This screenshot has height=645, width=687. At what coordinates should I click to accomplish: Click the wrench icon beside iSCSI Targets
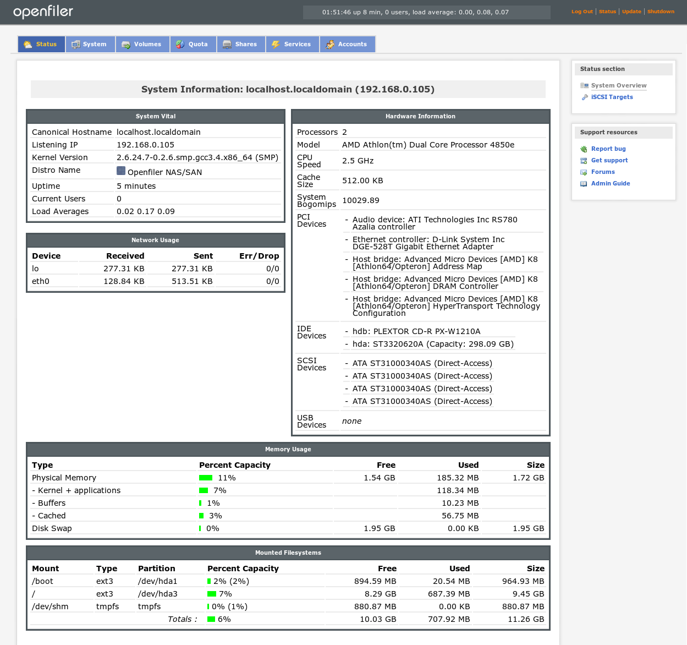point(584,97)
